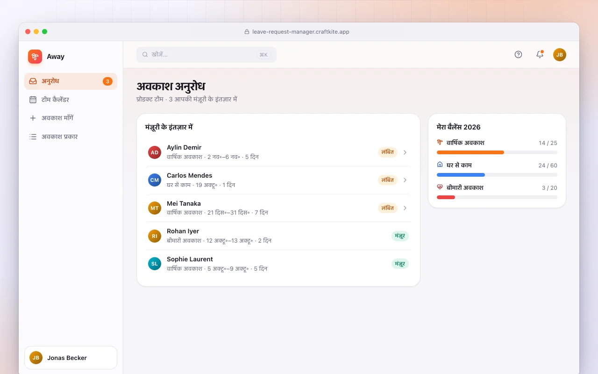Viewport: 598px width, 374px height.
Task: Select अनुरोध in the sidebar
Action: (71, 81)
